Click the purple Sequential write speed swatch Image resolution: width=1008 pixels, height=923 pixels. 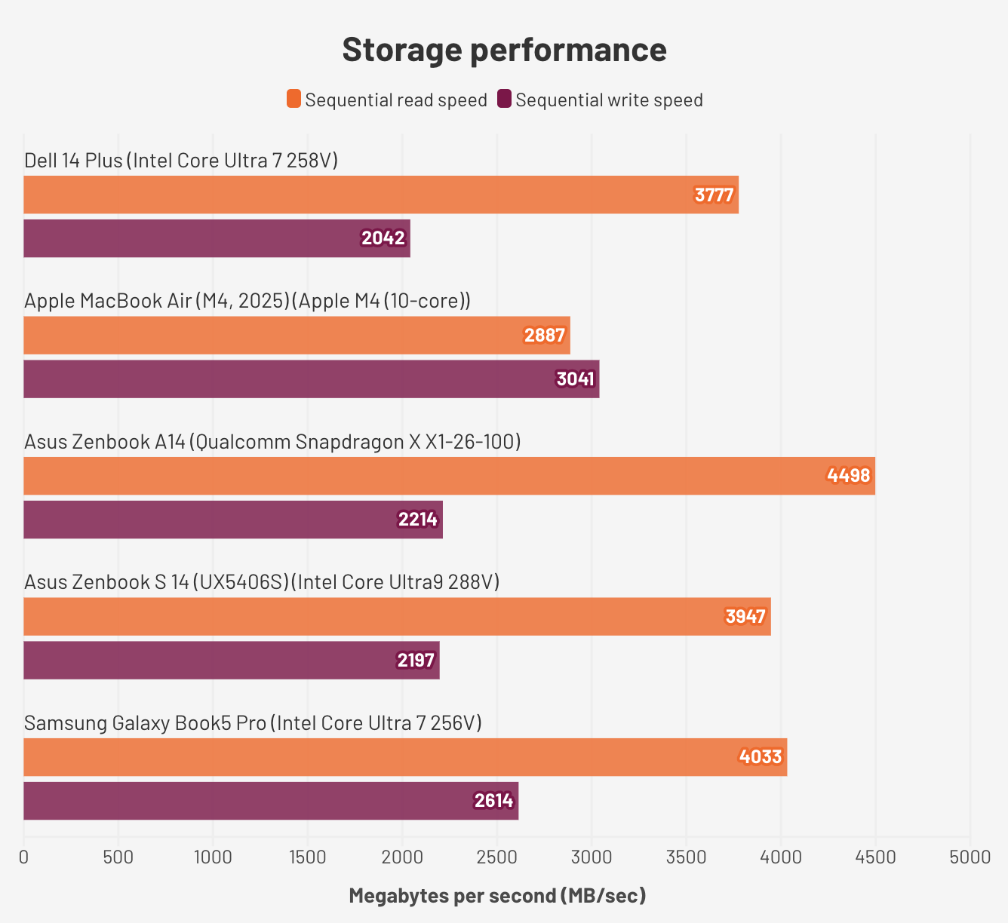505,100
